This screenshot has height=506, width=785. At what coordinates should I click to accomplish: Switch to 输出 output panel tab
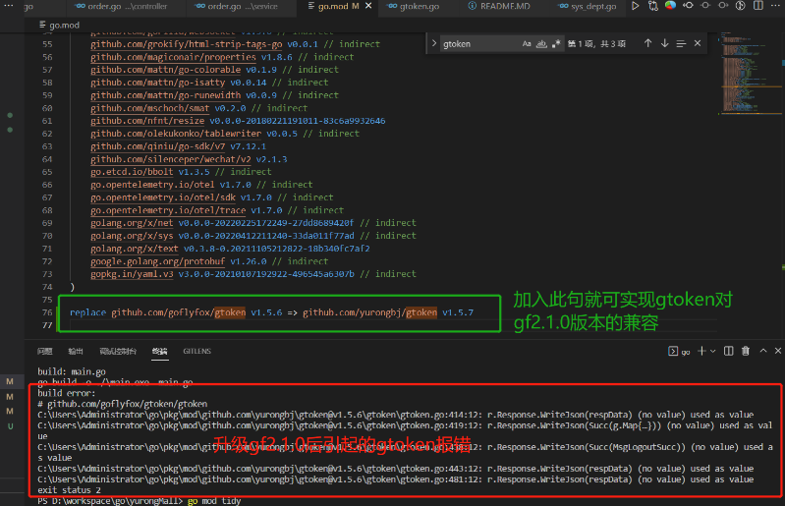(x=76, y=352)
